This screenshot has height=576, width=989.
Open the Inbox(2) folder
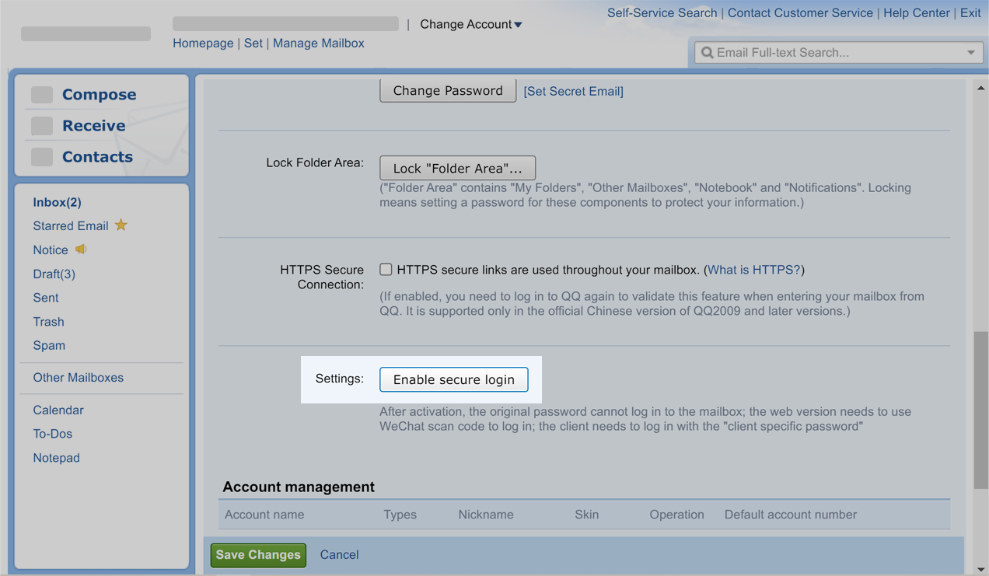[x=57, y=202]
